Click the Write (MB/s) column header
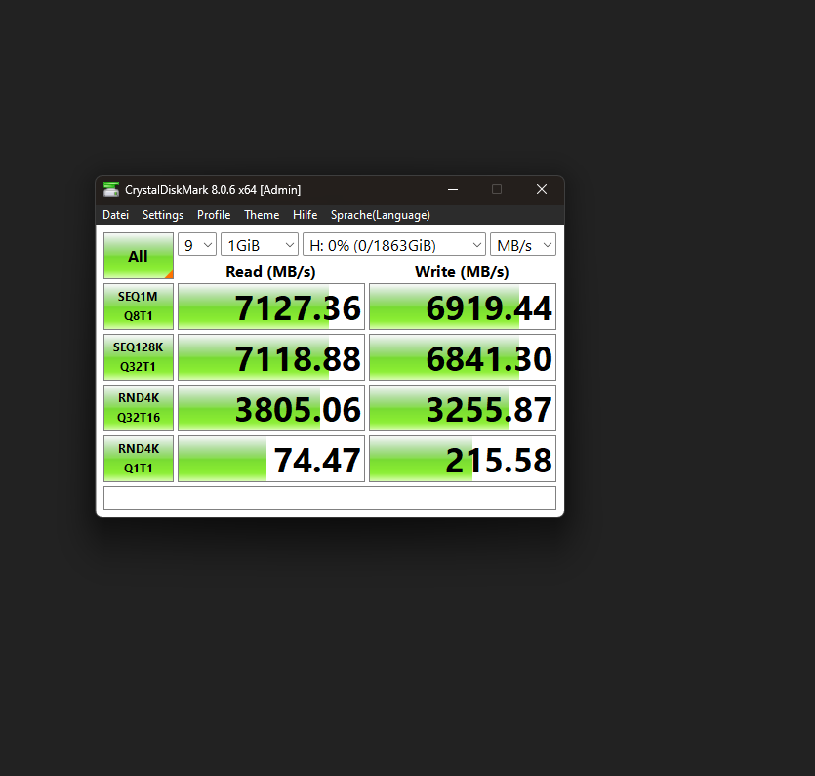Screen dimensions: 815x776 [x=462, y=271]
